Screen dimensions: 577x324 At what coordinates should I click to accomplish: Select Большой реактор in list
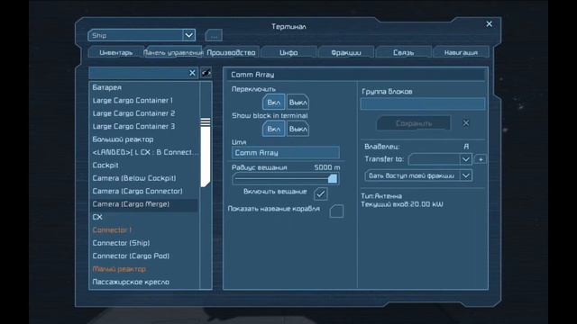[143, 139]
